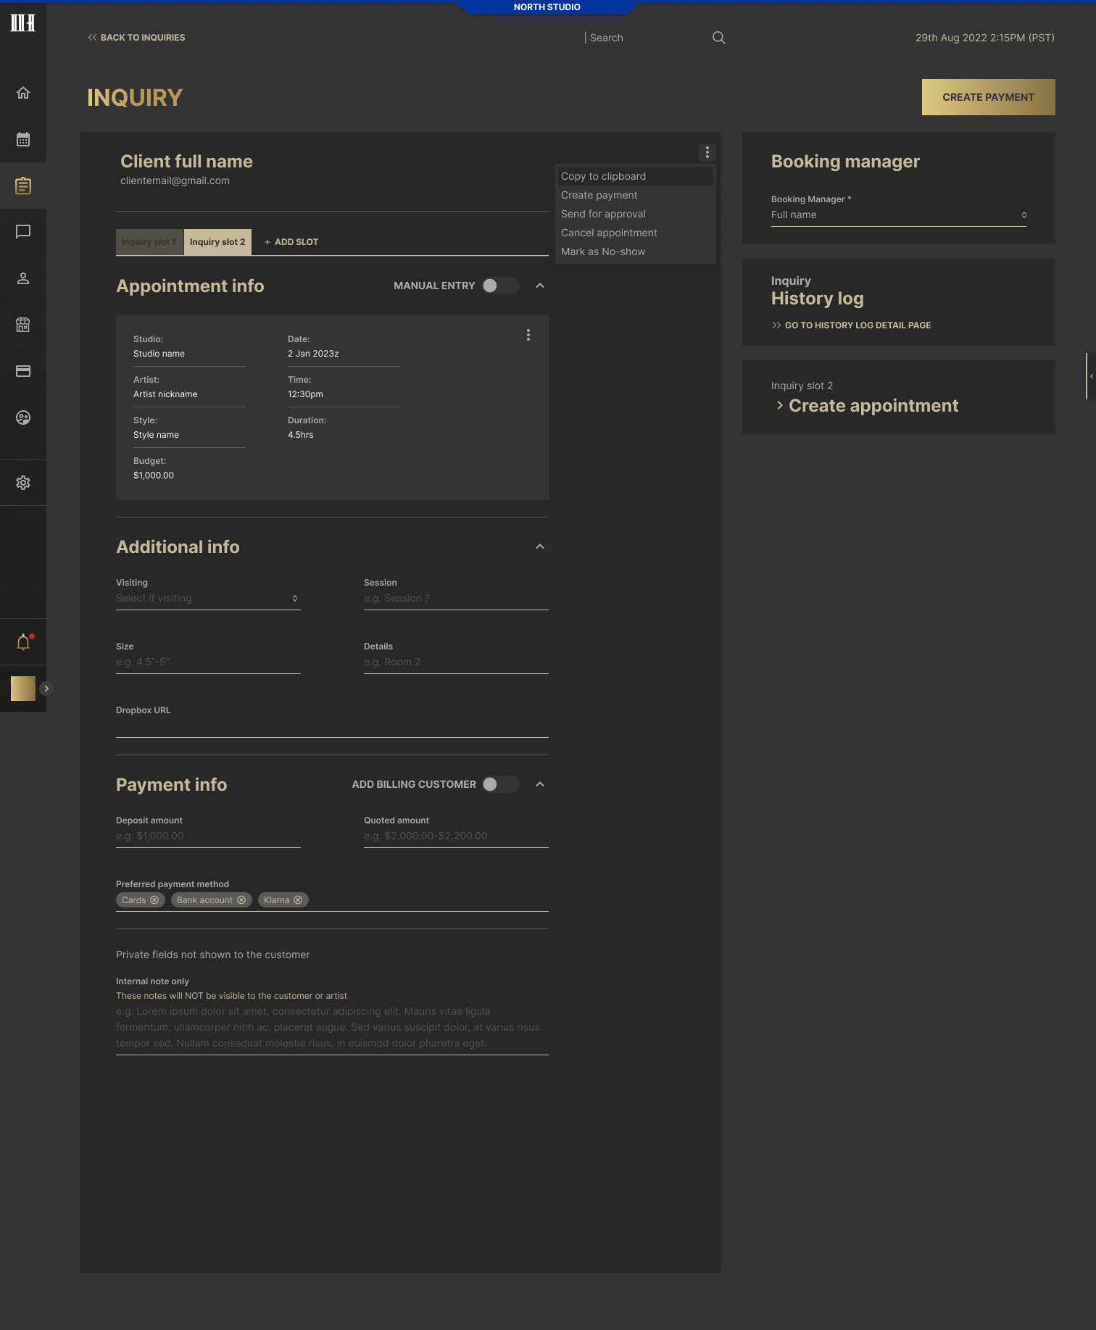Choose Copy to clipboard from menu
The width and height of the screenshot is (1096, 1330).
[x=635, y=176]
